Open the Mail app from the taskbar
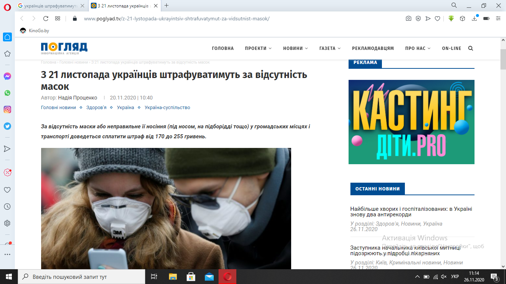The width and height of the screenshot is (506, 284). pyautogui.click(x=209, y=277)
